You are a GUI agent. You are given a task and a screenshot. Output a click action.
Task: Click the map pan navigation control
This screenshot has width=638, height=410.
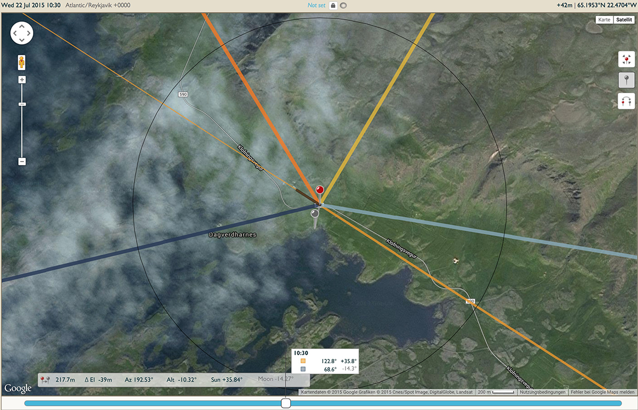pyautogui.click(x=22, y=34)
